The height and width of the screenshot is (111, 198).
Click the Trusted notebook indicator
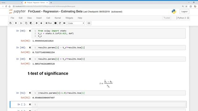167,18
